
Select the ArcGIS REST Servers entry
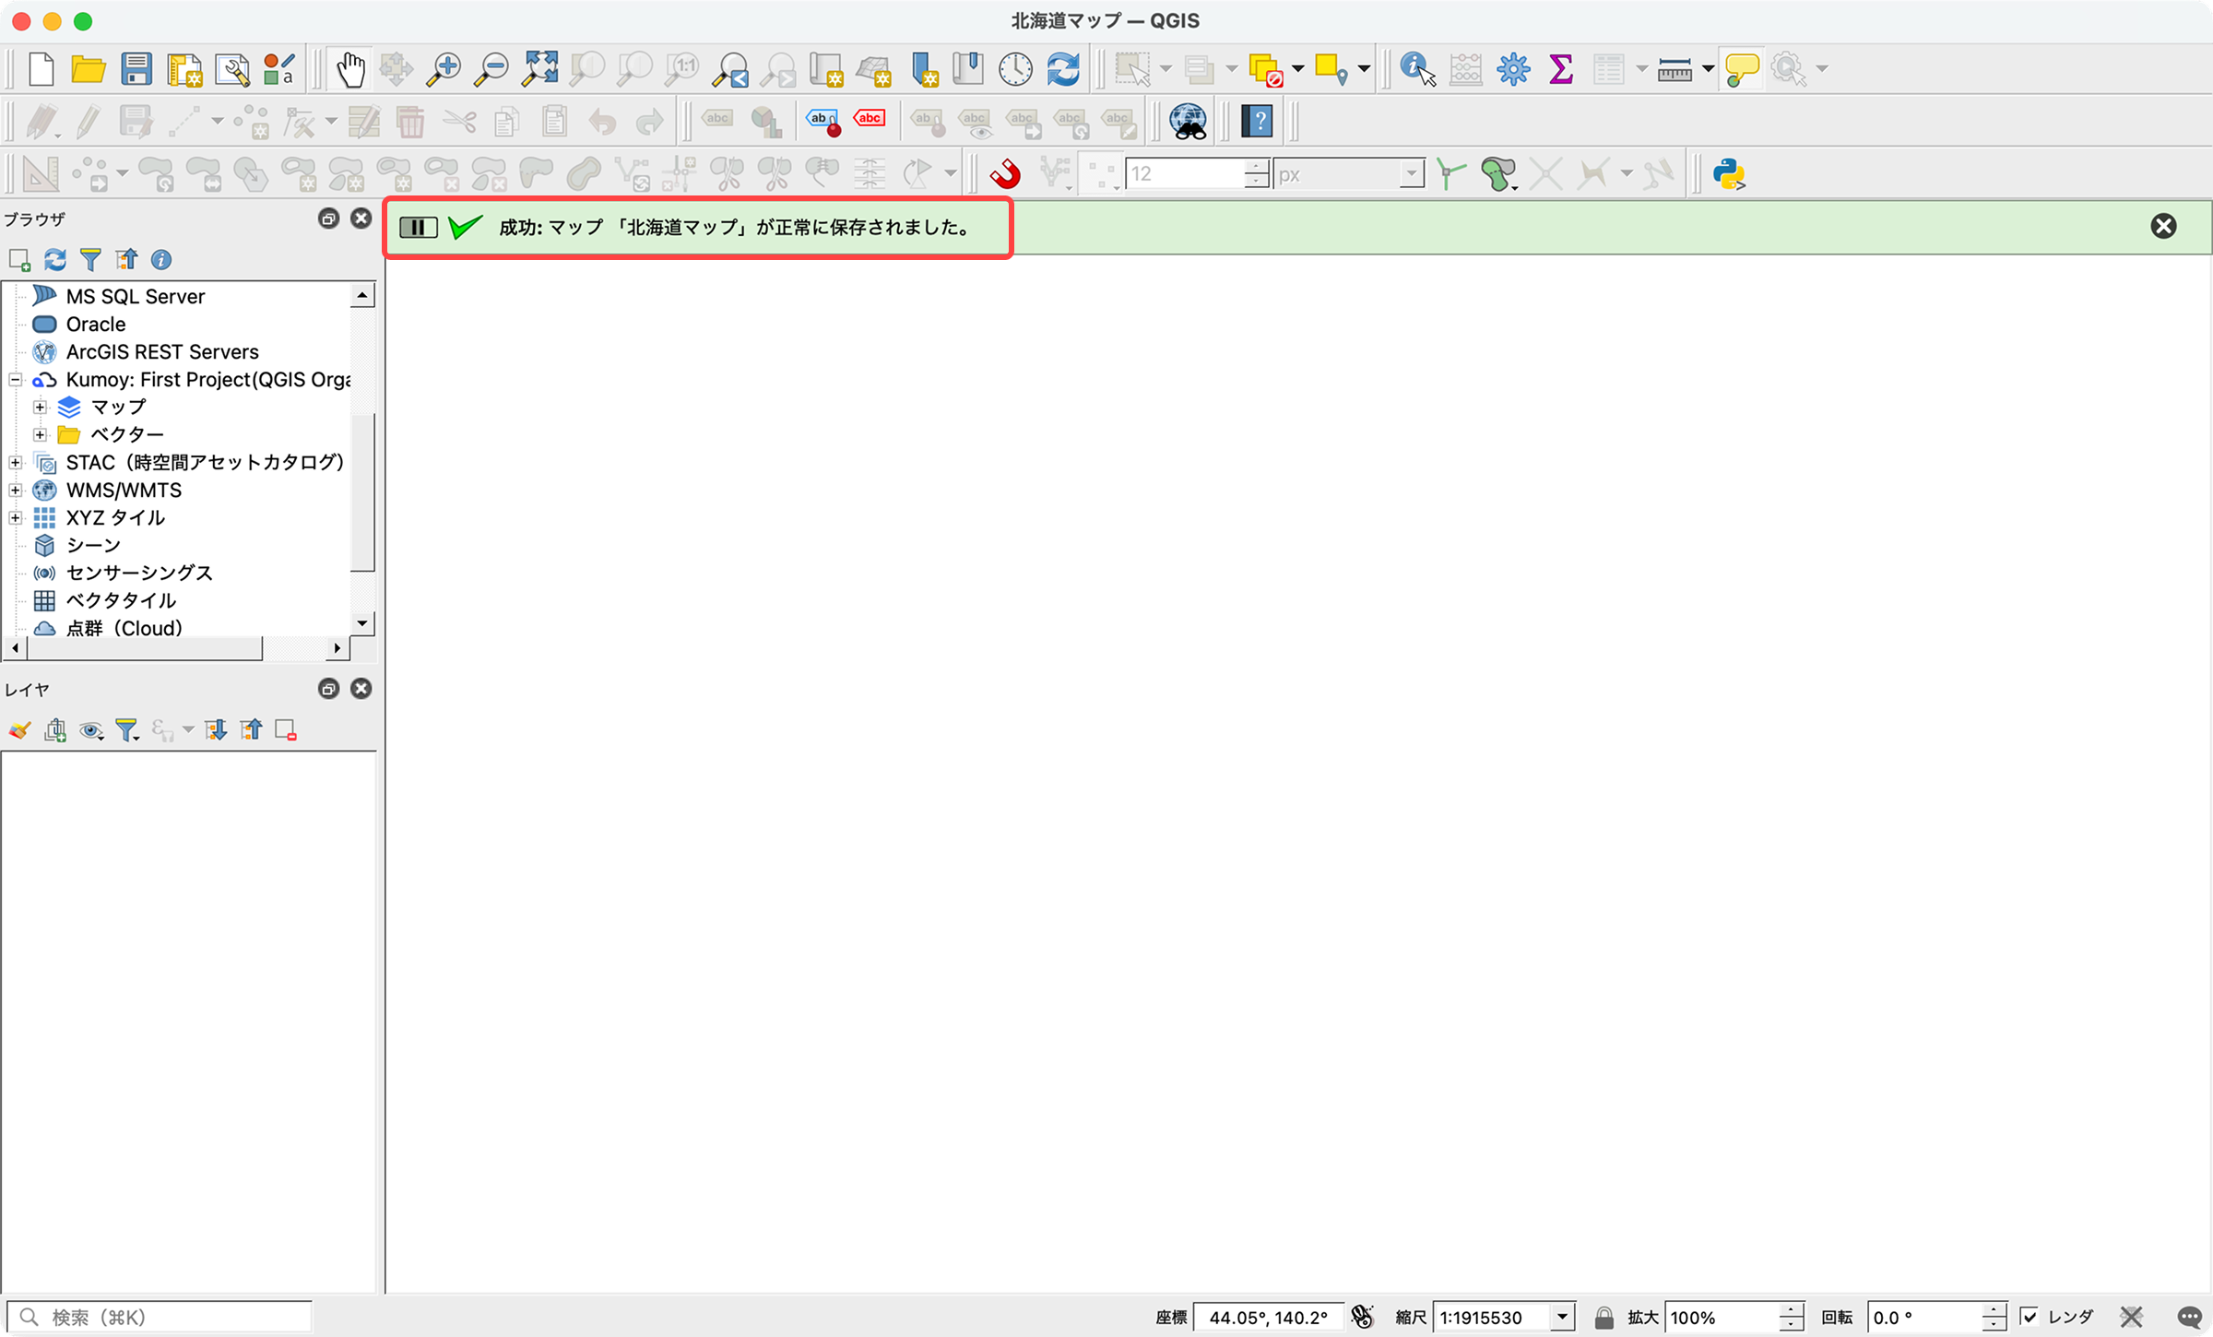(x=162, y=351)
